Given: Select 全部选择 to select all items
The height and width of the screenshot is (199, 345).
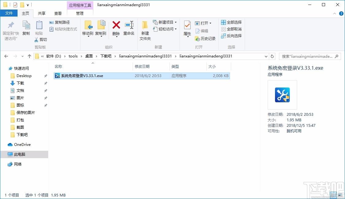Looking at the screenshot, I should pos(231,22).
